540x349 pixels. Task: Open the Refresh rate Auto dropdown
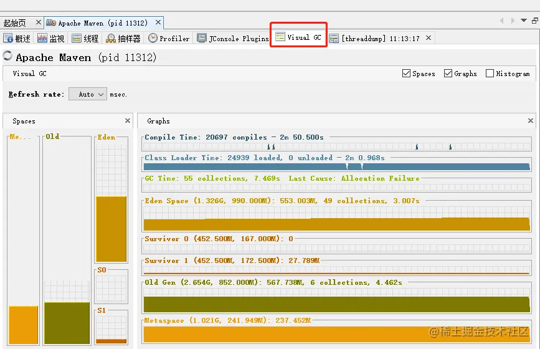pos(88,94)
